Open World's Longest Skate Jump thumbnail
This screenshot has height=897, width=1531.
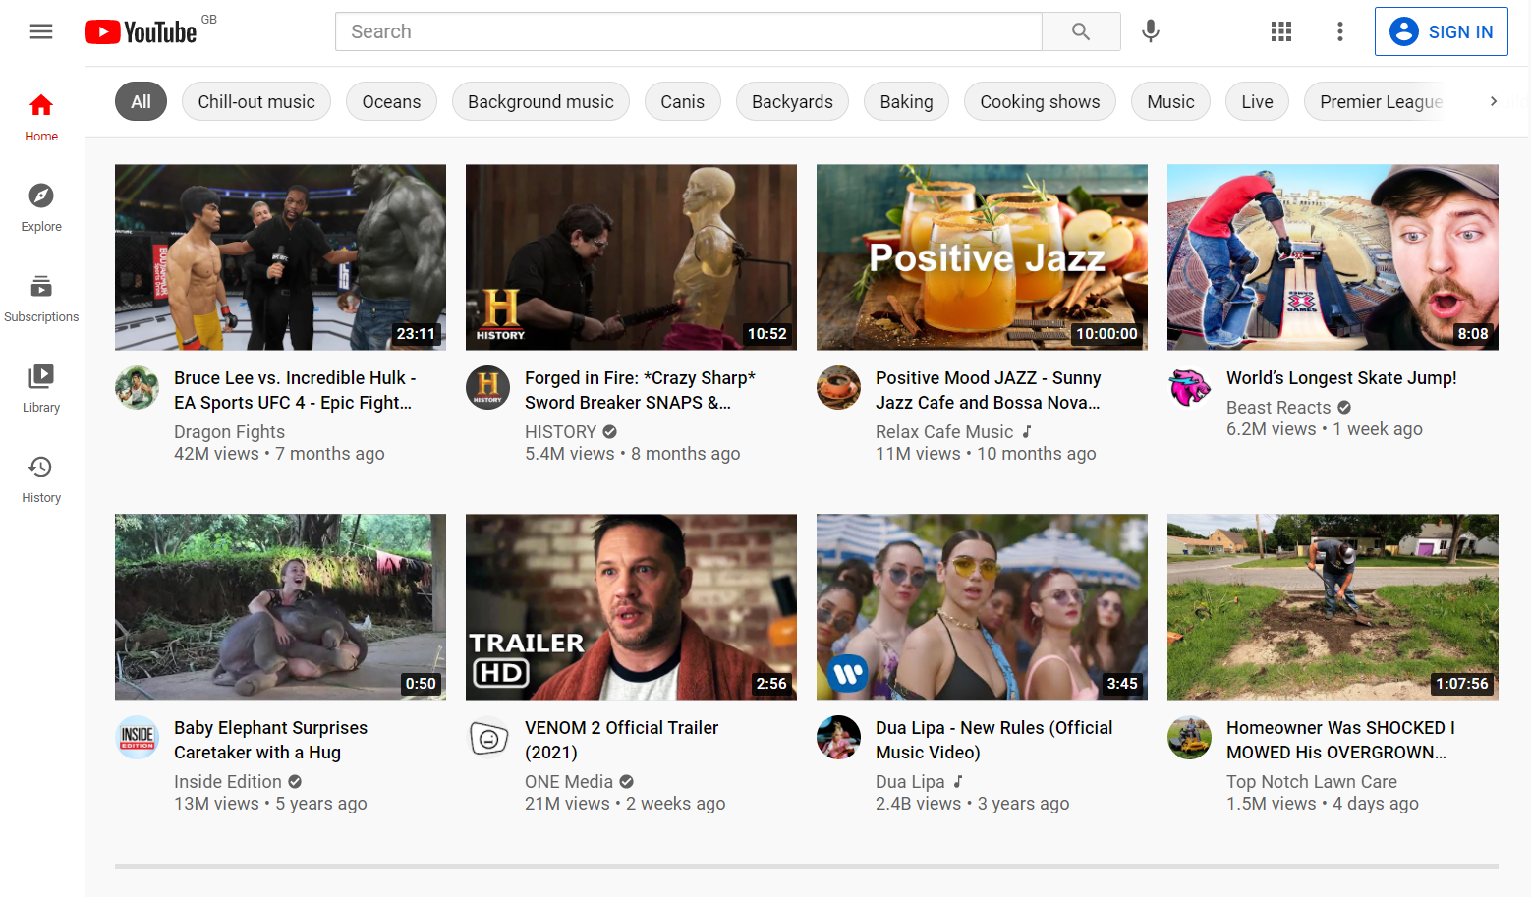click(1333, 257)
